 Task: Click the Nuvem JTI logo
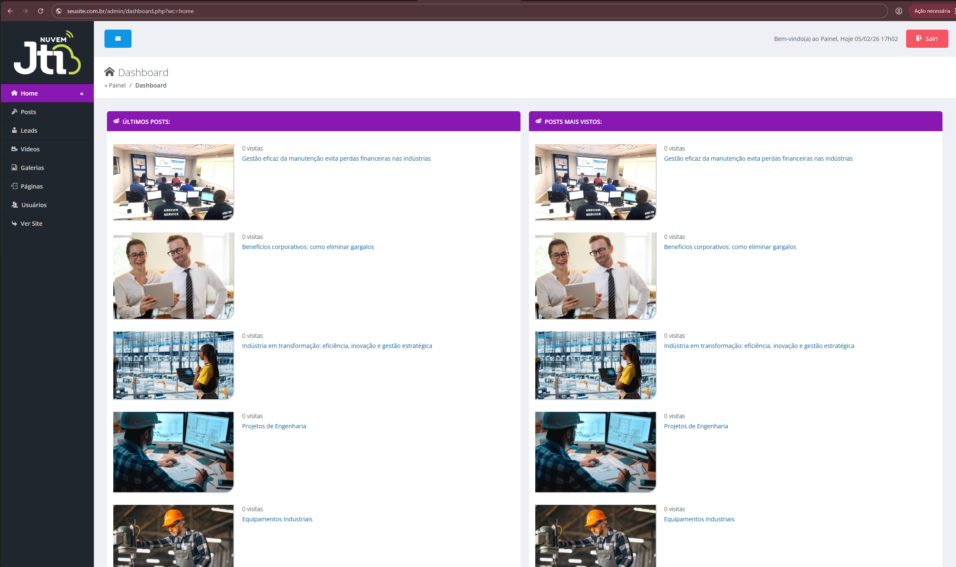point(47,53)
